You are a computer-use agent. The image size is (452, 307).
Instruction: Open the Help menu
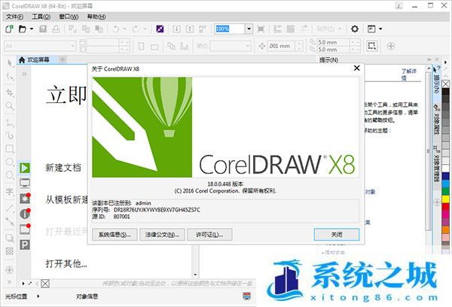click(96, 17)
